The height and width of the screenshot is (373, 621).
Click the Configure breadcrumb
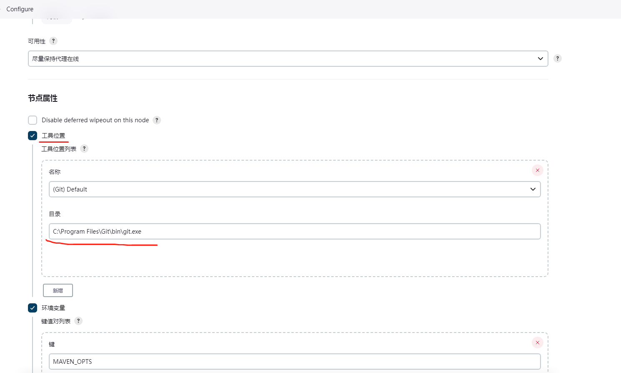(20, 9)
